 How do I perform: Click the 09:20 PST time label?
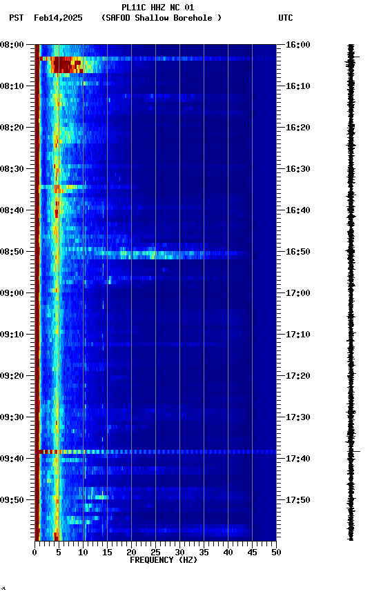click(12, 376)
